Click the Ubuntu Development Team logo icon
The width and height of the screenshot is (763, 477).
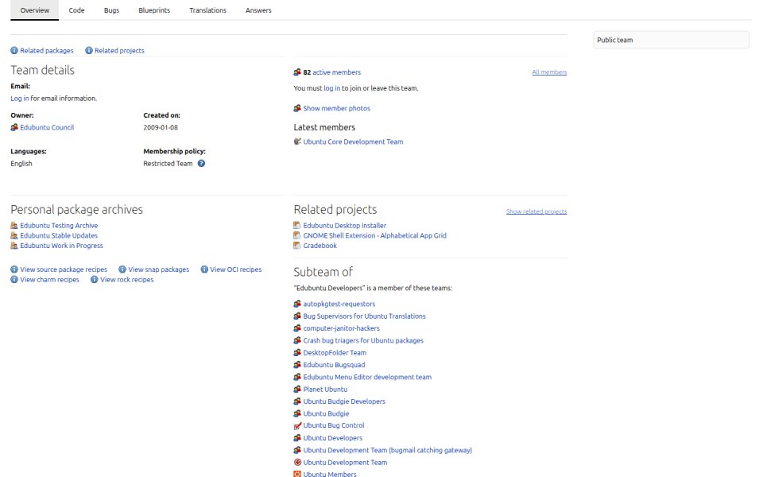[297, 463]
